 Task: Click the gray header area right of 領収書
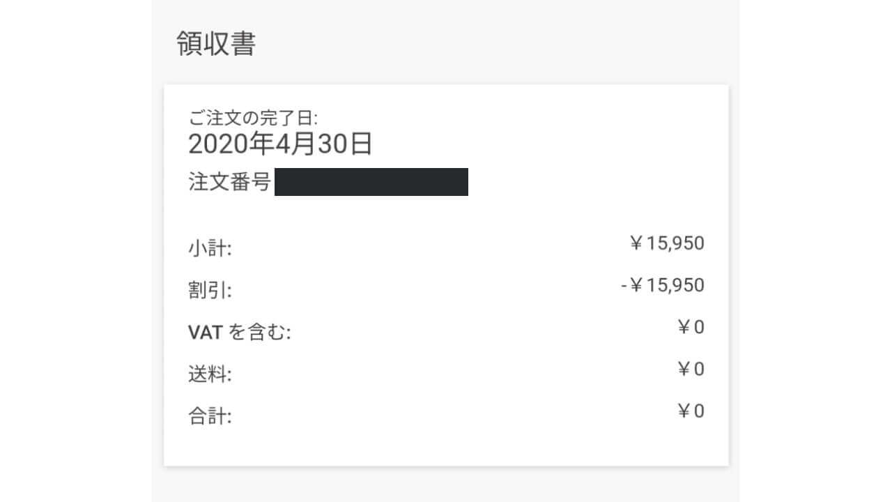(488, 43)
